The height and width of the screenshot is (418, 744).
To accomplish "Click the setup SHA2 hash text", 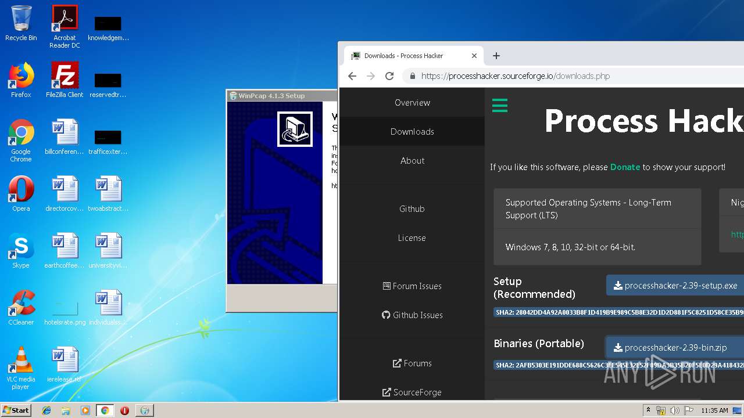I will point(618,312).
